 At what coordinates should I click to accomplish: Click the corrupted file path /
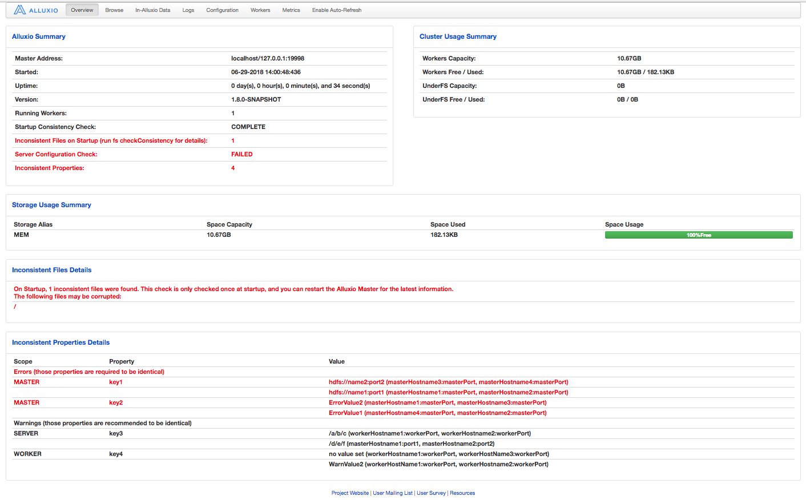pyautogui.click(x=15, y=307)
